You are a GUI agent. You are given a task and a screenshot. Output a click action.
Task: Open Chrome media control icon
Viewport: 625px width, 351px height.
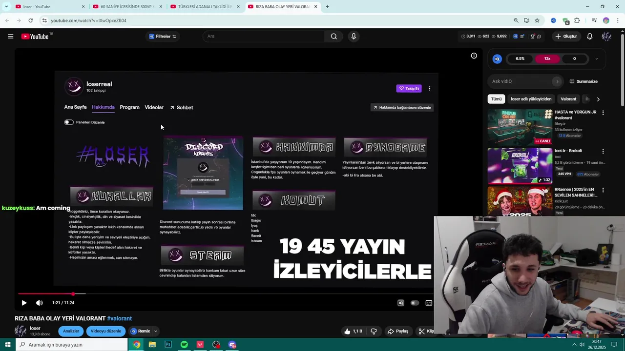[594, 20]
